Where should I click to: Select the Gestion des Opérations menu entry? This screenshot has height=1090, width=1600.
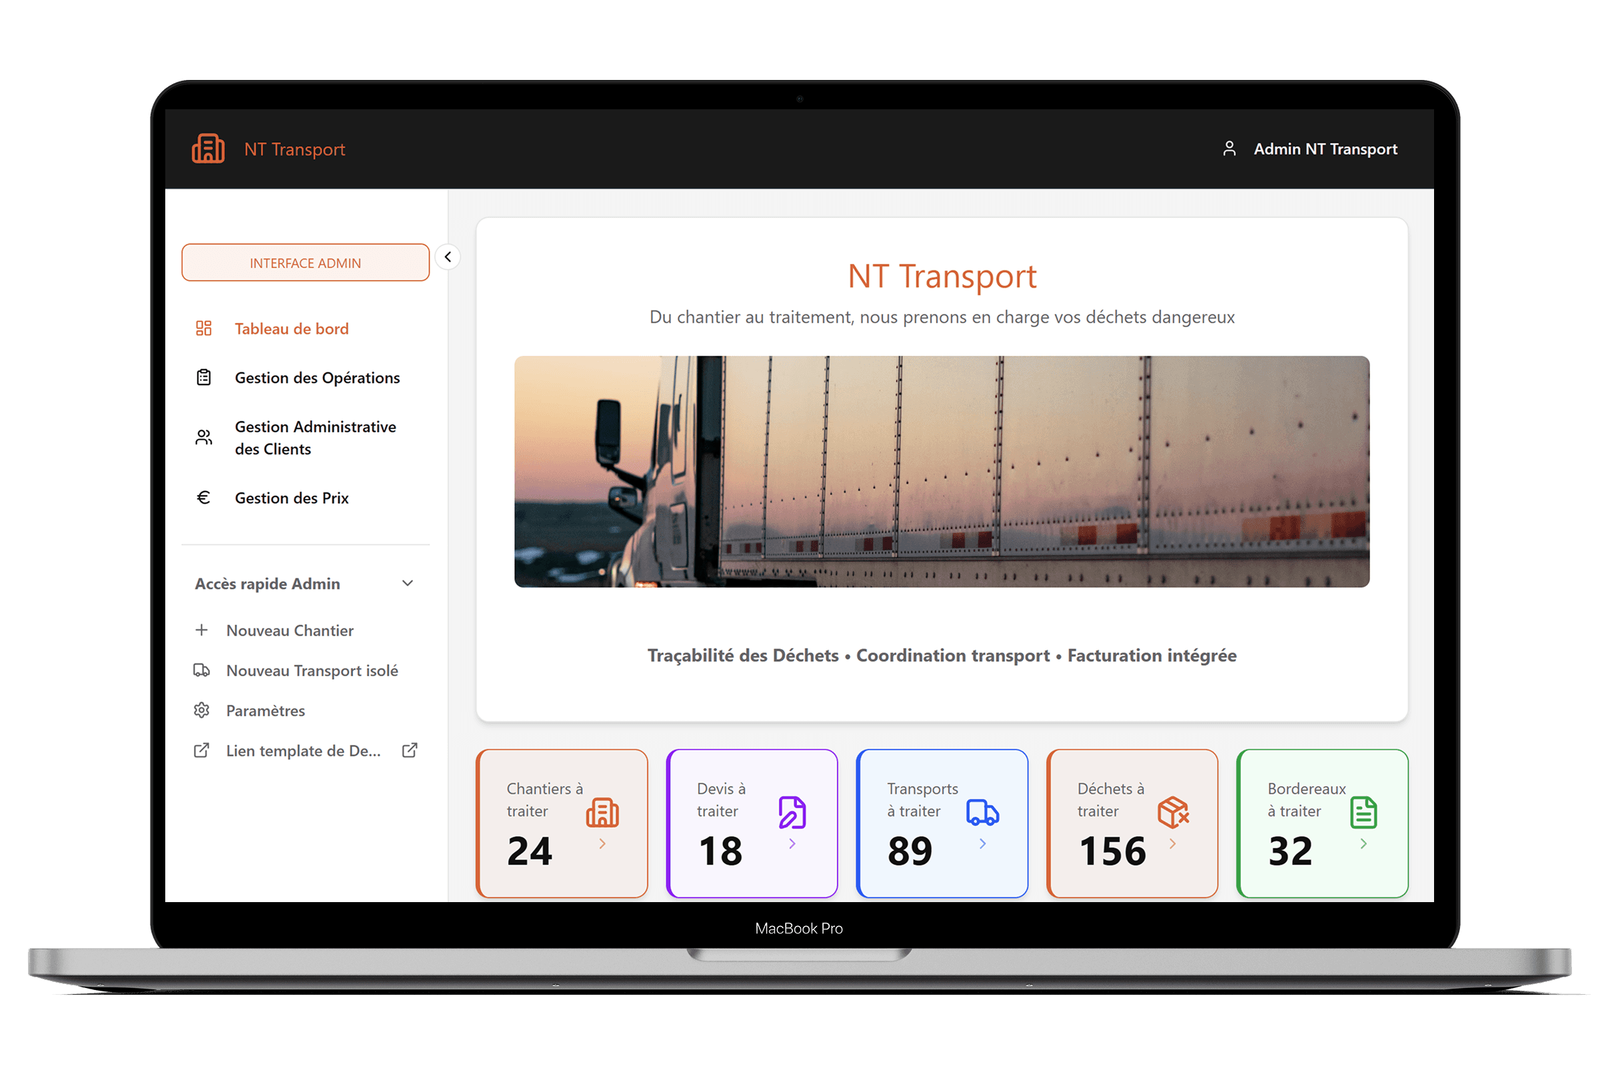(317, 377)
